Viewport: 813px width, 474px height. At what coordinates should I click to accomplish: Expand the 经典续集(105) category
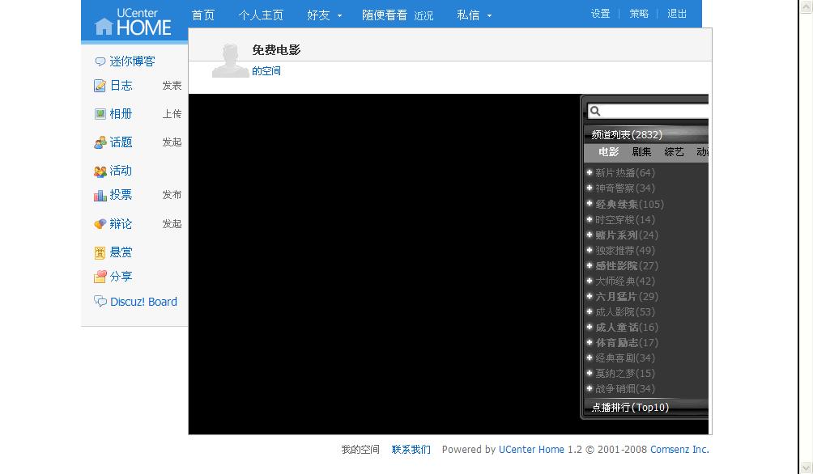(x=589, y=204)
